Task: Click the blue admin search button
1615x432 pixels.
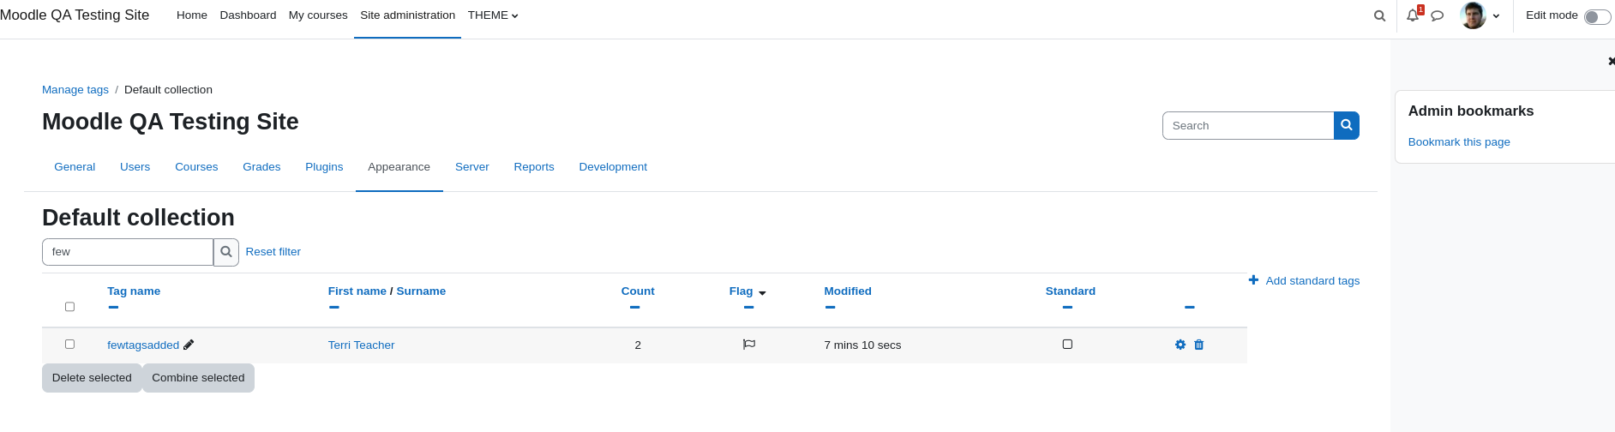Action: click(1347, 125)
